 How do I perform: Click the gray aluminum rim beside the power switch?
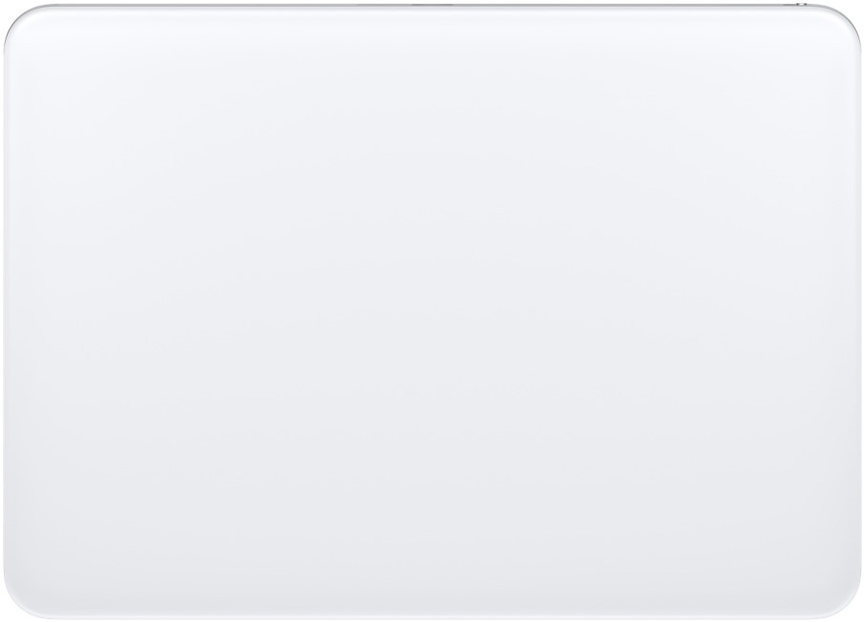click(785, 5)
